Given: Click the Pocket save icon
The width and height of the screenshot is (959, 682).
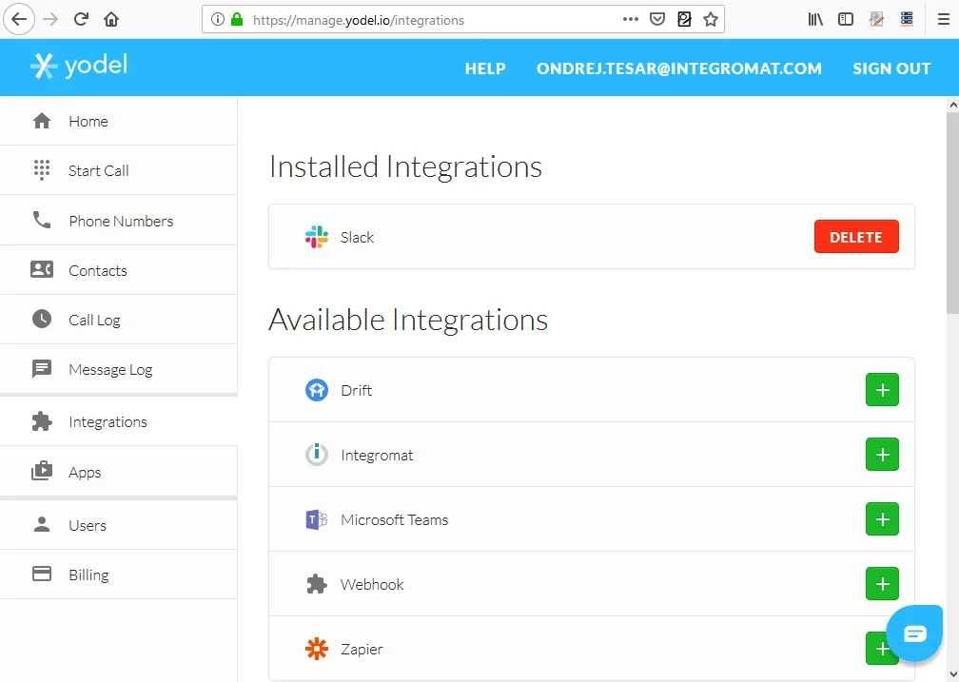Looking at the screenshot, I should (x=657, y=20).
